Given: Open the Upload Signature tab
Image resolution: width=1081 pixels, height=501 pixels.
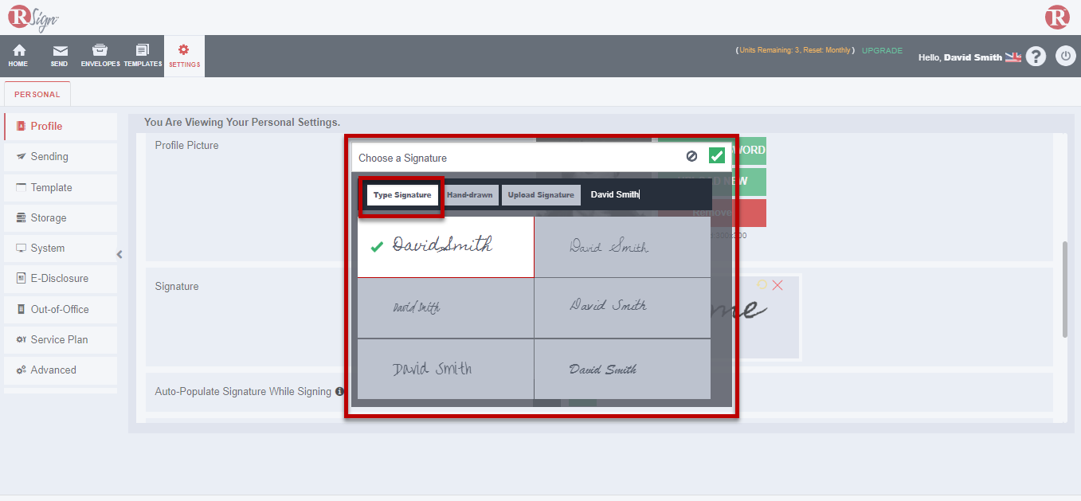Looking at the screenshot, I should [x=541, y=194].
